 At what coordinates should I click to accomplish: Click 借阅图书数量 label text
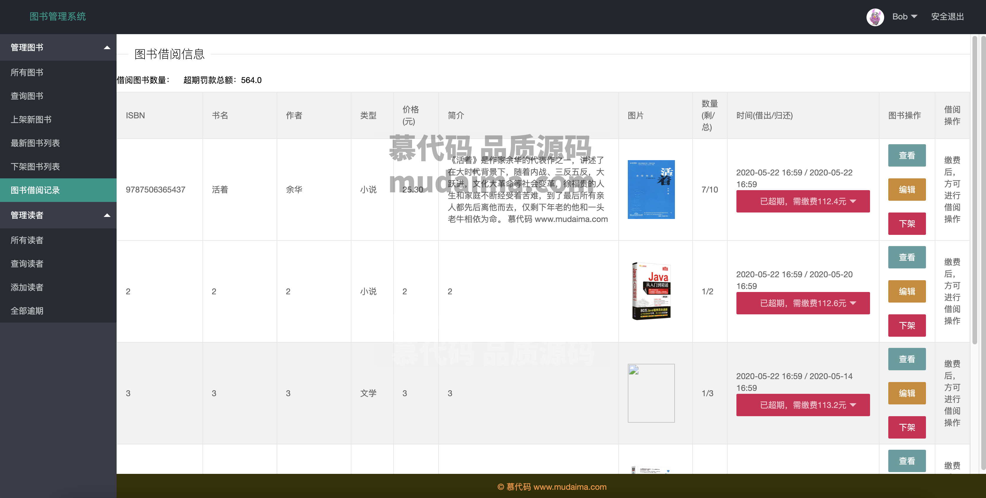tap(143, 80)
